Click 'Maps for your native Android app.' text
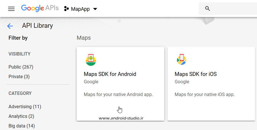Image resolution: width=257 pixels, height=130 pixels. (x=118, y=95)
